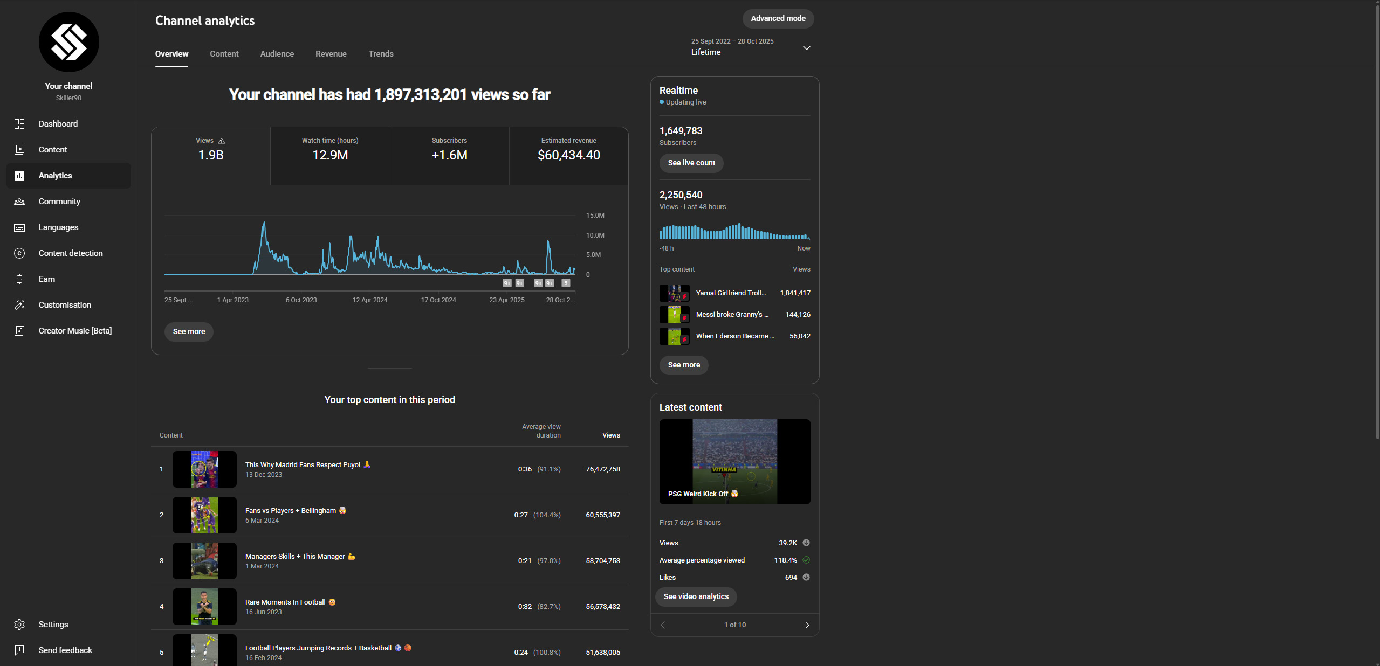Select the Customisation magic wand icon
The width and height of the screenshot is (1380, 666).
pos(19,305)
